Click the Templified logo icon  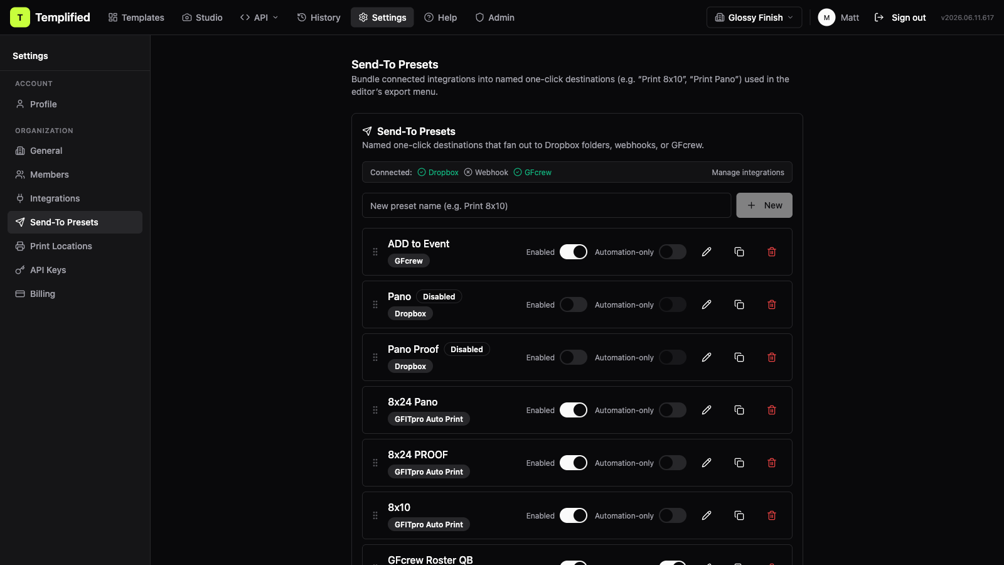(20, 18)
